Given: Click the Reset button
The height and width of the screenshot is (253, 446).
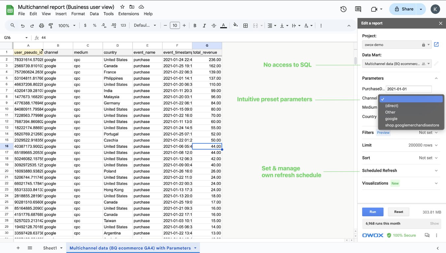Looking at the screenshot, I should point(399,212).
